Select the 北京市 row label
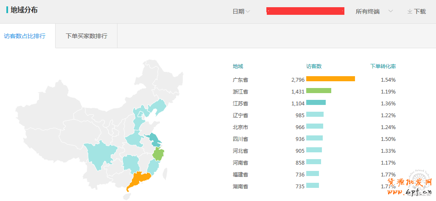This screenshot has width=436, height=201. pyautogui.click(x=240, y=127)
